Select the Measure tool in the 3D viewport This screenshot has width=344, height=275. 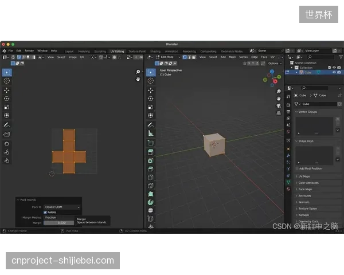coord(151,133)
